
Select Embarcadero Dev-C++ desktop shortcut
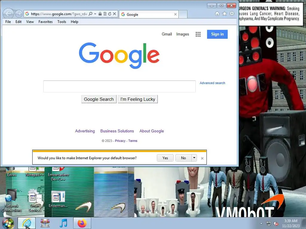58,174
